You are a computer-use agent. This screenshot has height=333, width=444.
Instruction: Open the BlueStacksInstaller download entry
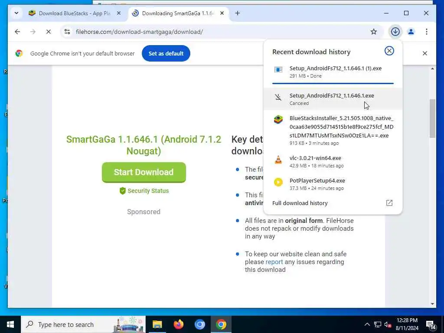pyautogui.click(x=333, y=130)
